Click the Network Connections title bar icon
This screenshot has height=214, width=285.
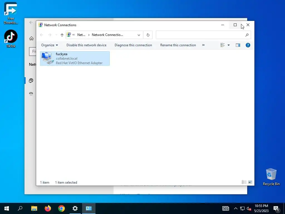click(41, 25)
